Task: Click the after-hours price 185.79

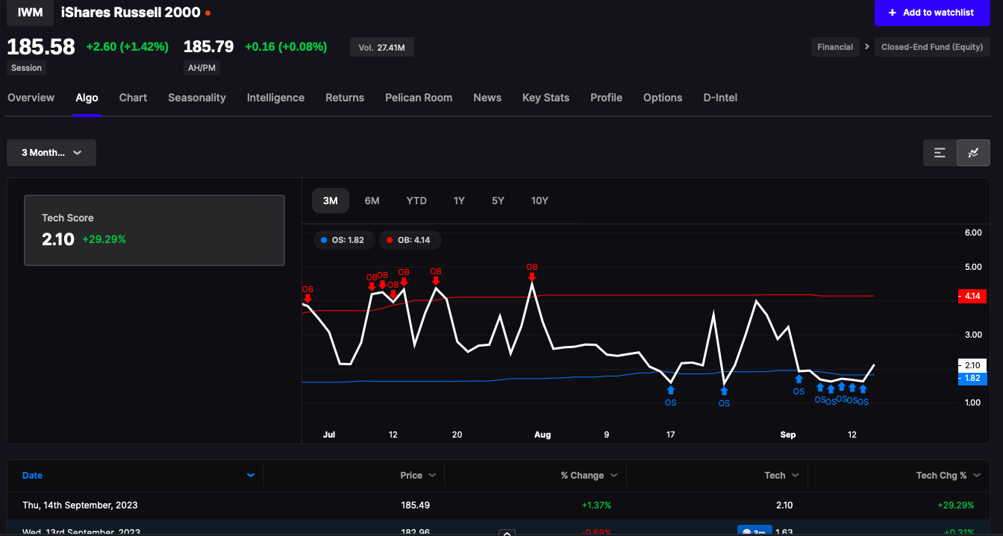Action: pyautogui.click(x=209, y=47)
